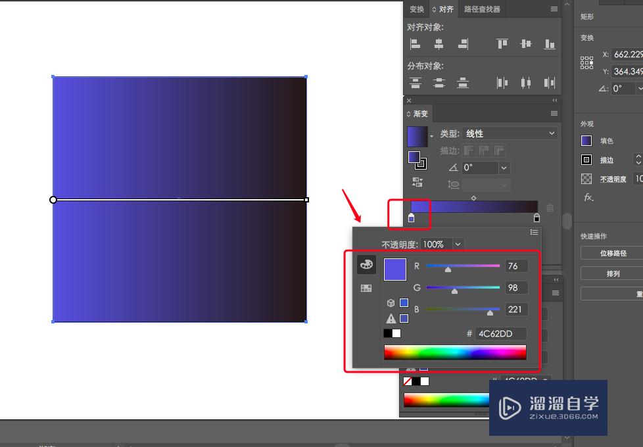
Task: Select the right black gradient stop
Action: tap(536, 218)
